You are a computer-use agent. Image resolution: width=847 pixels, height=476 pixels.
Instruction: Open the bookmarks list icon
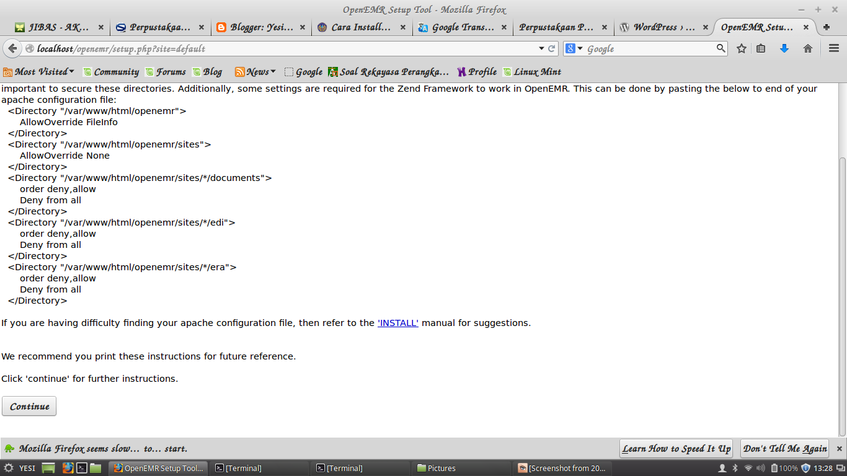[761, 48]
